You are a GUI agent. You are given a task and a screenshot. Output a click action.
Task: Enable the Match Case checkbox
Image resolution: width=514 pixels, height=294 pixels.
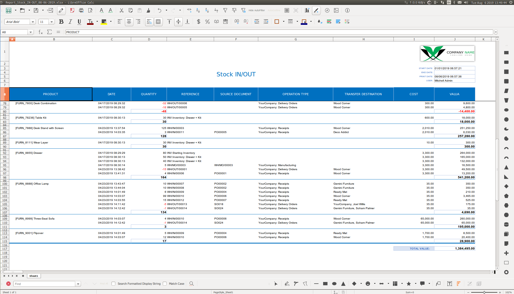point(165,284)
